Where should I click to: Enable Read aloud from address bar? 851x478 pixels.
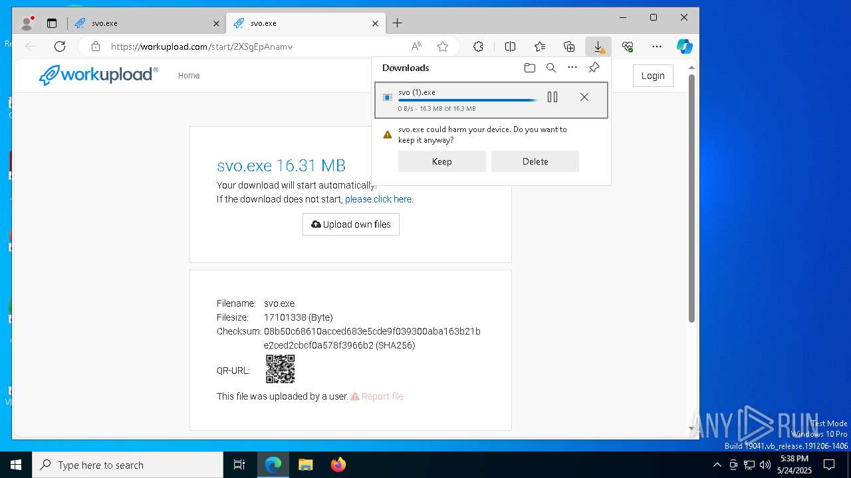point(416,46)
